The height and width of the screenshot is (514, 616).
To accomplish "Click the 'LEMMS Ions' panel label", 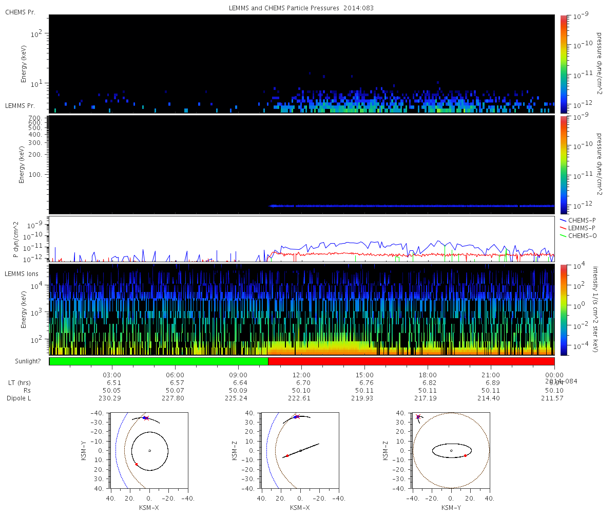I will point(21,273).
